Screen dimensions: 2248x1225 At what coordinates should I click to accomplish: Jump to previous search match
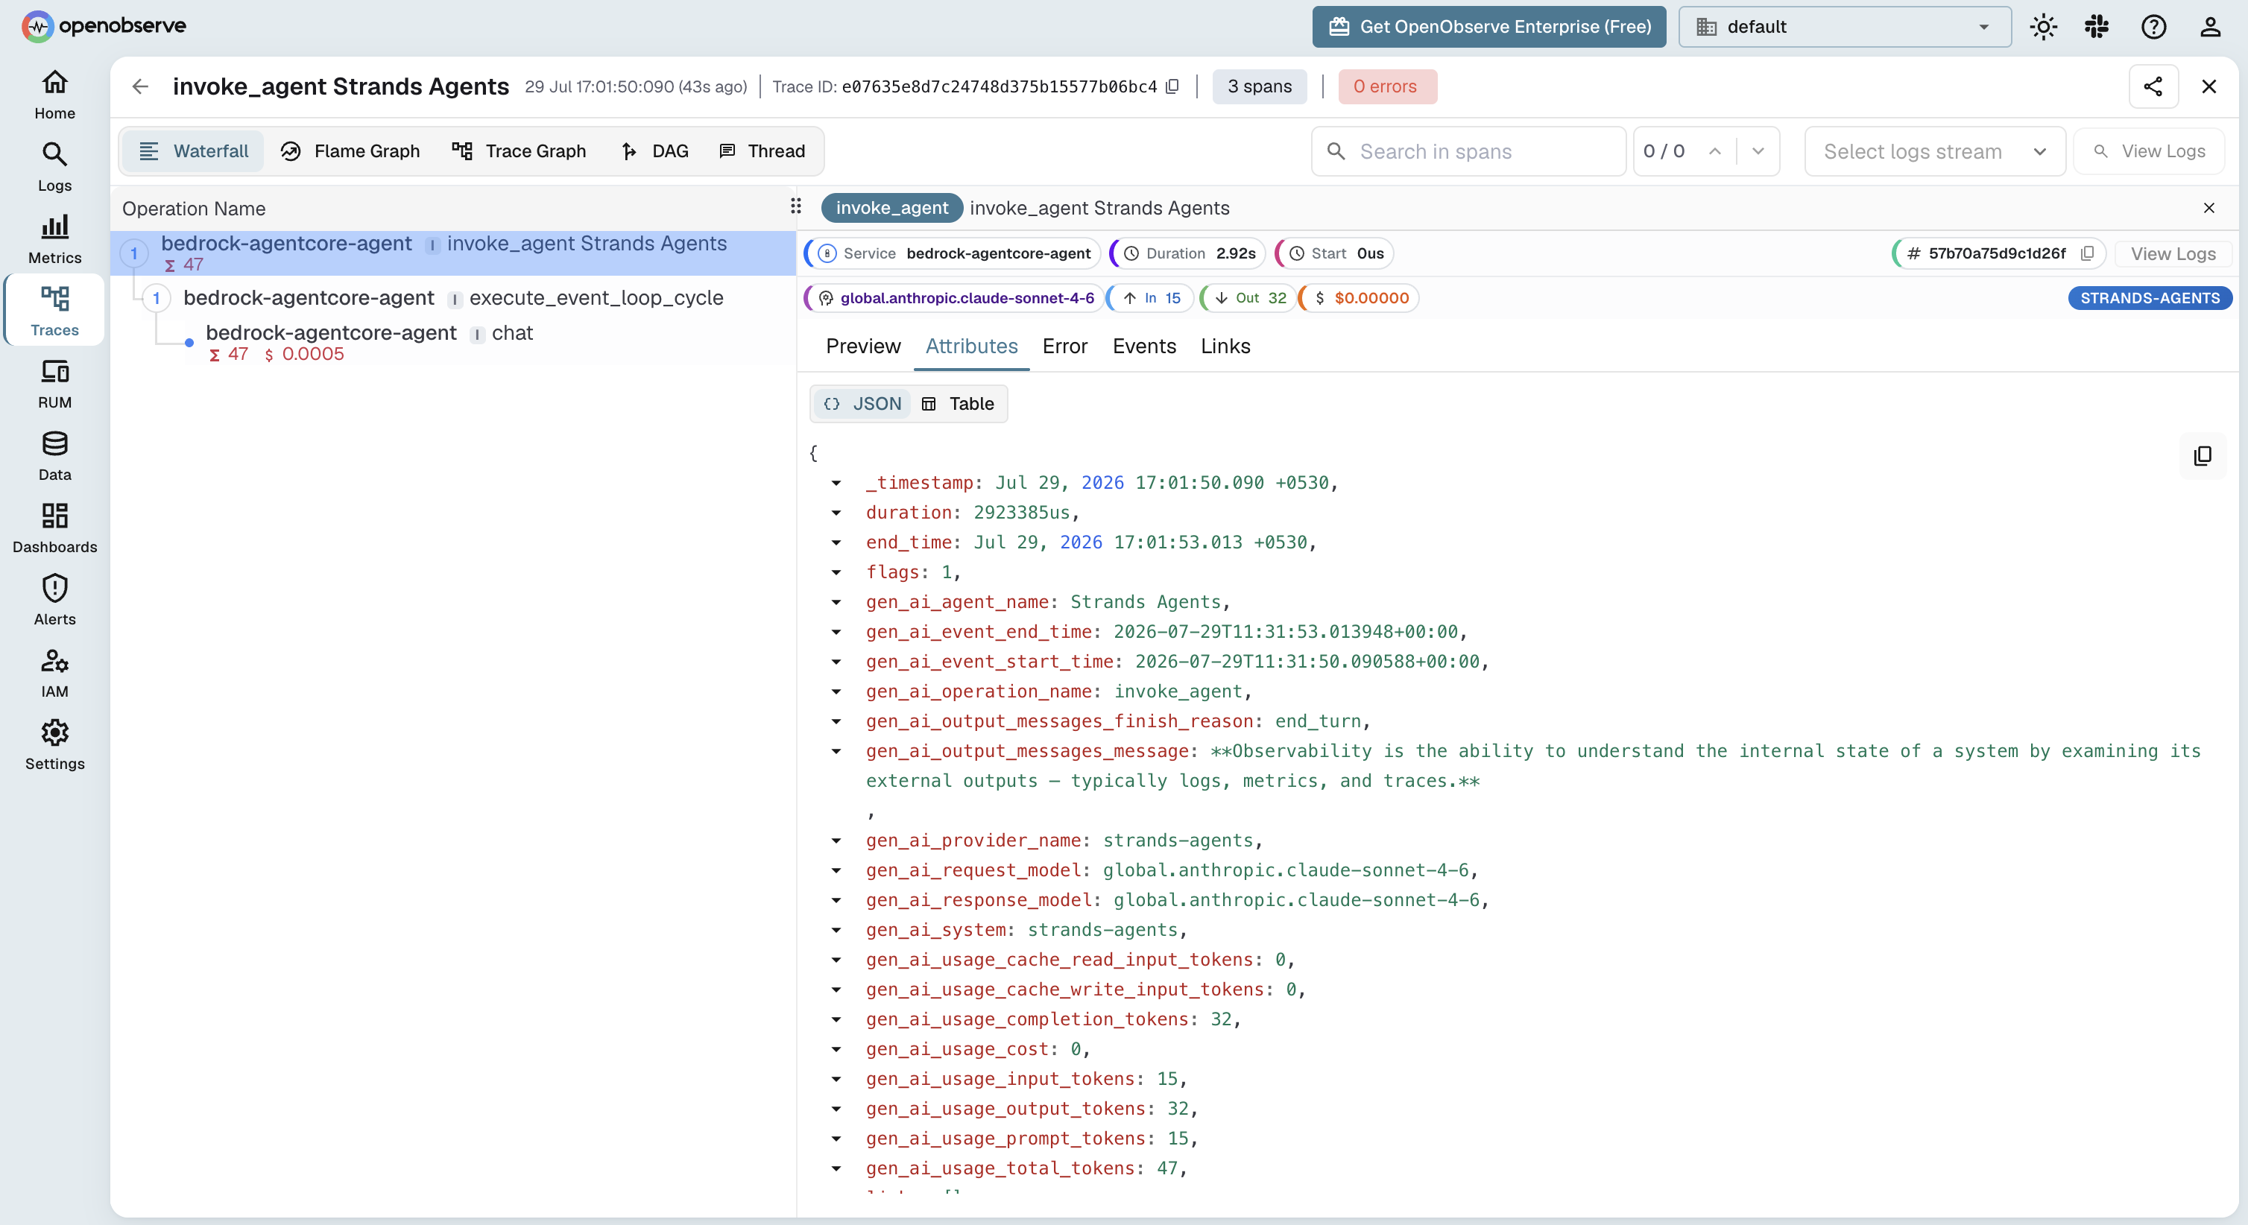(1715, 151)
